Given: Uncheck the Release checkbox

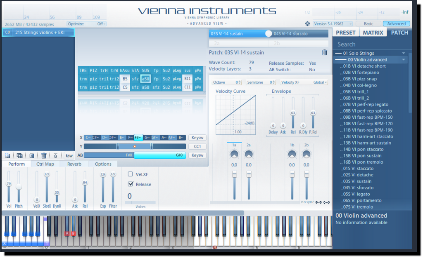Looking at the screenshot, I should pos(131,184).
